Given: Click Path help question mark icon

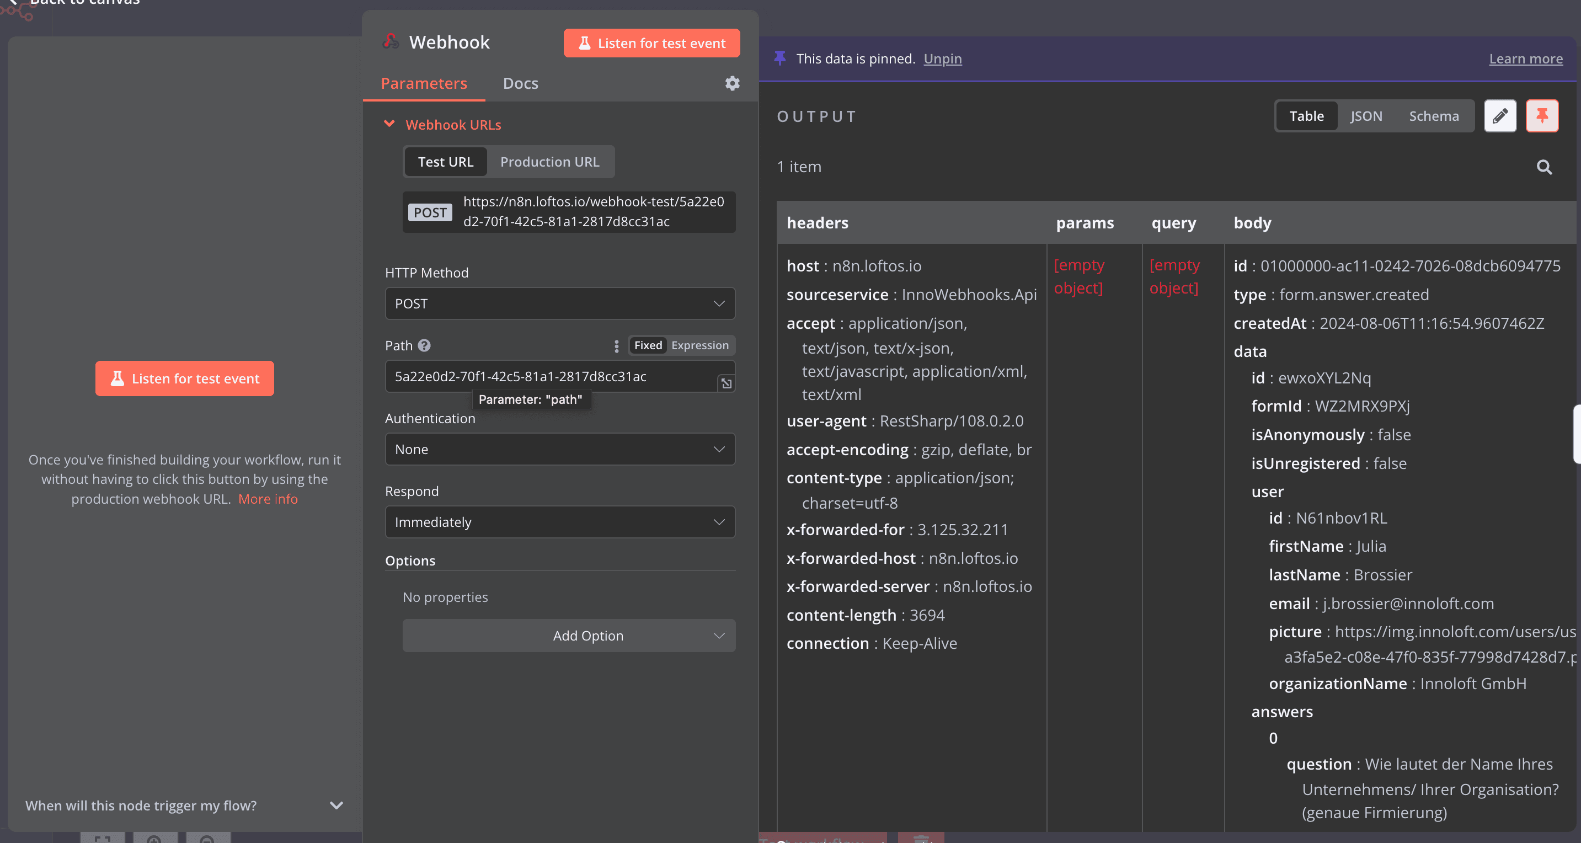Looking at the screenshot, I should coord(424,346).
